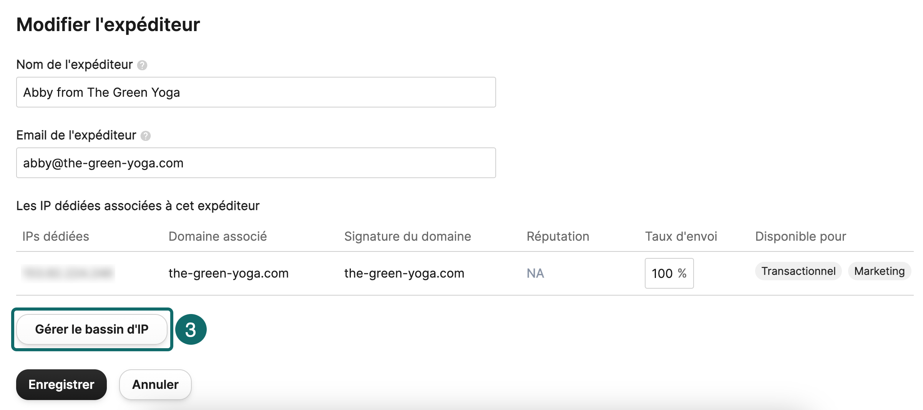Image resolution: width=923 pixels, height=410 pixels.
Task: Click the Signature du domaine column header
Action: (x=407, y=236)
